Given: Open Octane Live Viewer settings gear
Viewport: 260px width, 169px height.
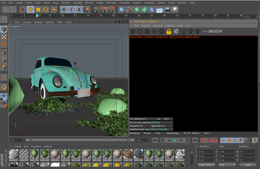Looking at the screenshot, I should (x=161, y=32).
